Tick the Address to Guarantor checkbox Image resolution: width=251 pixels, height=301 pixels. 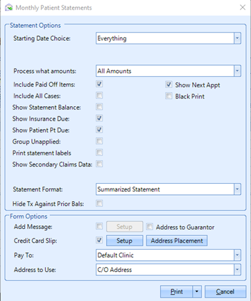coord(150,227)
